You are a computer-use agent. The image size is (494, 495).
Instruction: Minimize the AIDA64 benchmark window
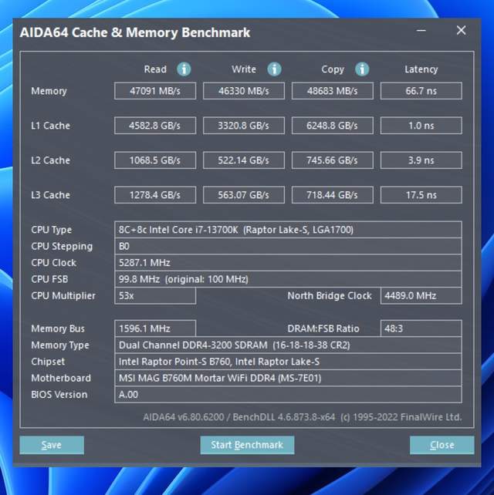click(x=421, y=31)
